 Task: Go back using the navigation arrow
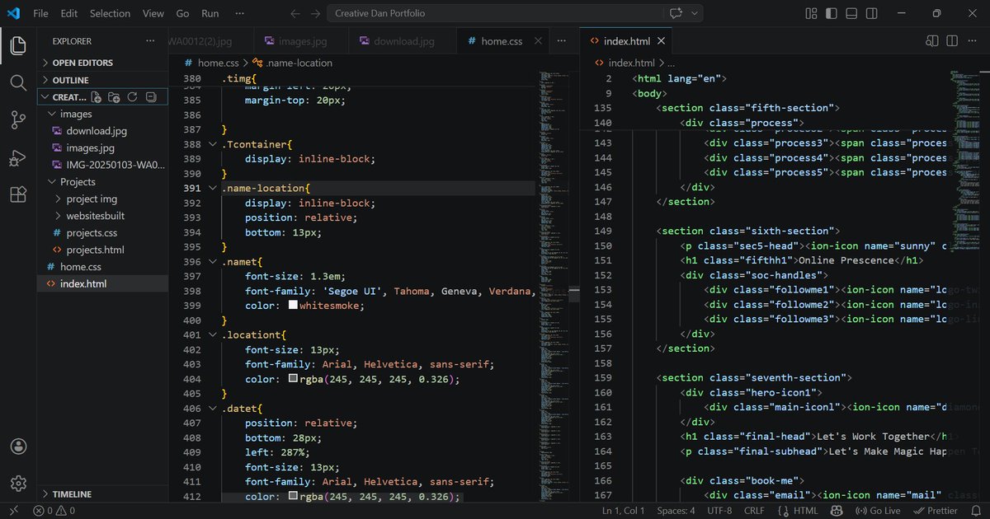295,14
